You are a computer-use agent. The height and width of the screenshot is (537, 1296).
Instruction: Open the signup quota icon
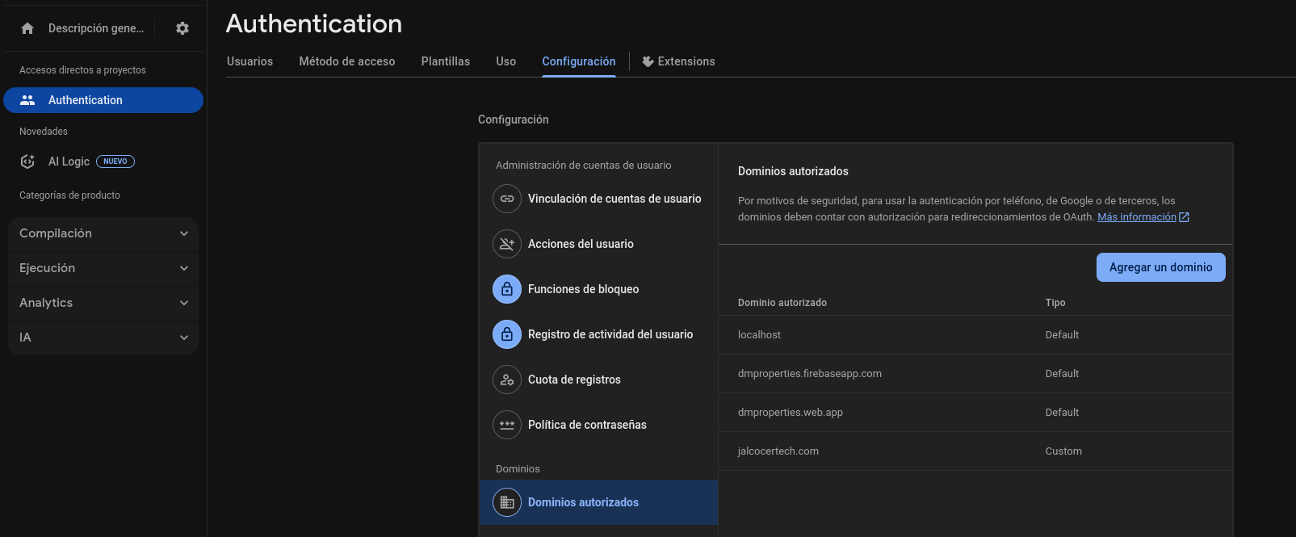(507, 380)
